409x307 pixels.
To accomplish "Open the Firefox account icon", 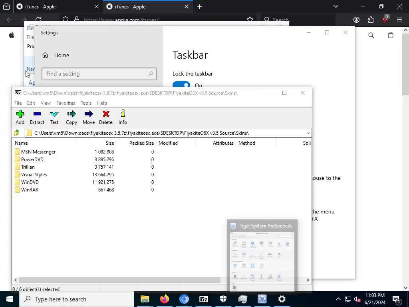I will (x=356, y=20).
